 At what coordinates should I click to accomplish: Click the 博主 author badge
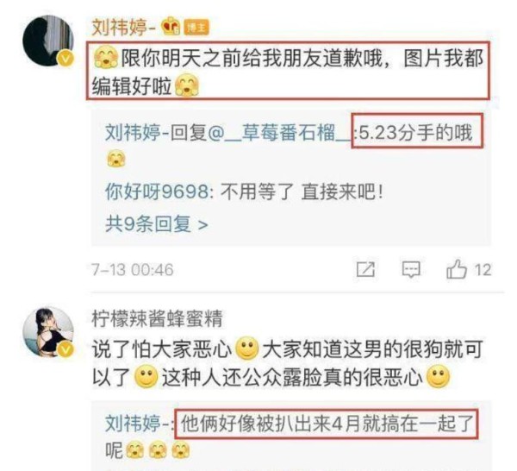[x=196, y=27]
